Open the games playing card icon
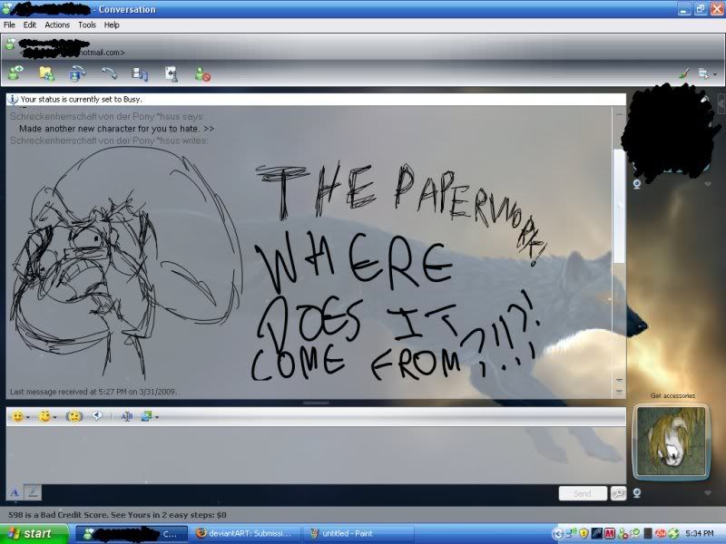Viewport: 726px width, 544px height. 172,73
